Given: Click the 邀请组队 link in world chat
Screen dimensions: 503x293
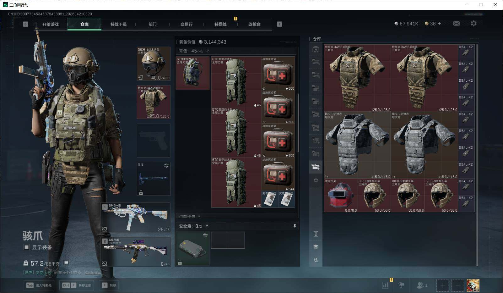Looking at the screenshot, I should 93,272.
